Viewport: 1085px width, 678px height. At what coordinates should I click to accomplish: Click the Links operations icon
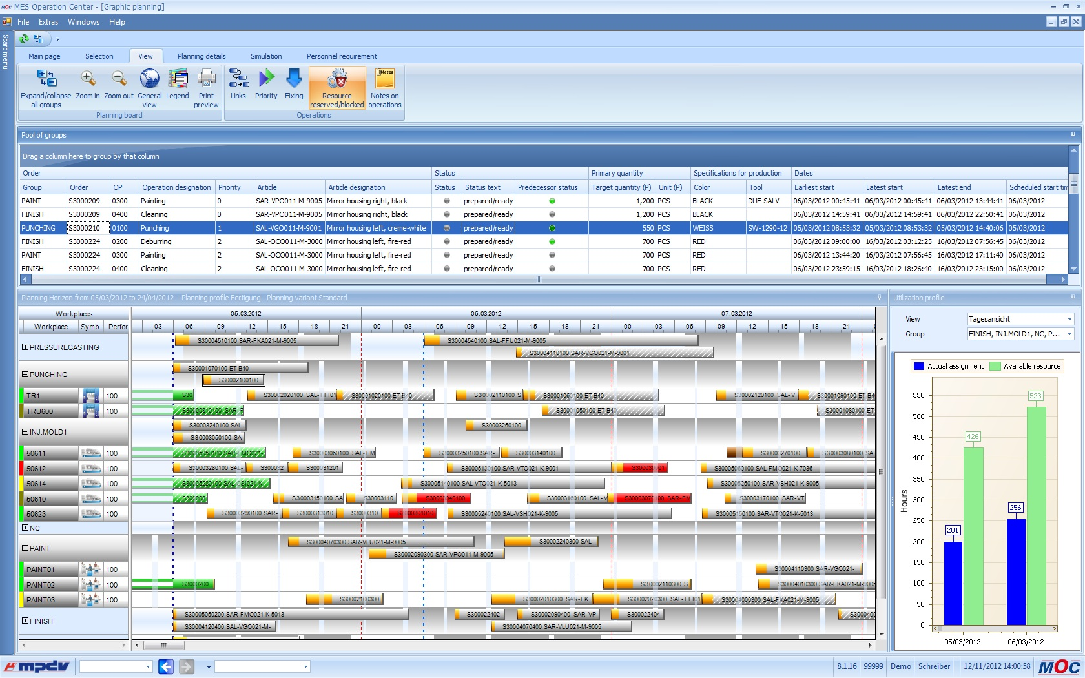238,79
